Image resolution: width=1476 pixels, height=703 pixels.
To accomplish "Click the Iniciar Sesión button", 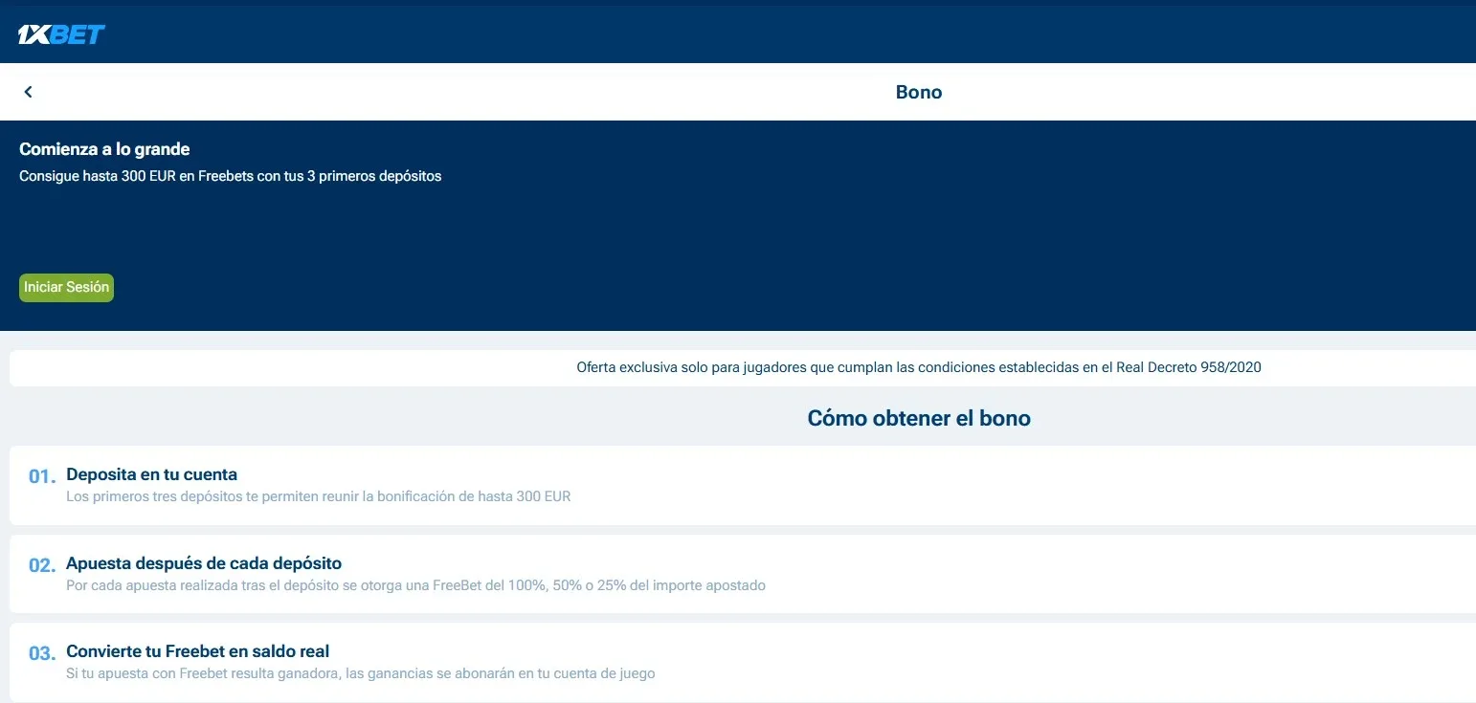I will 66,288.
